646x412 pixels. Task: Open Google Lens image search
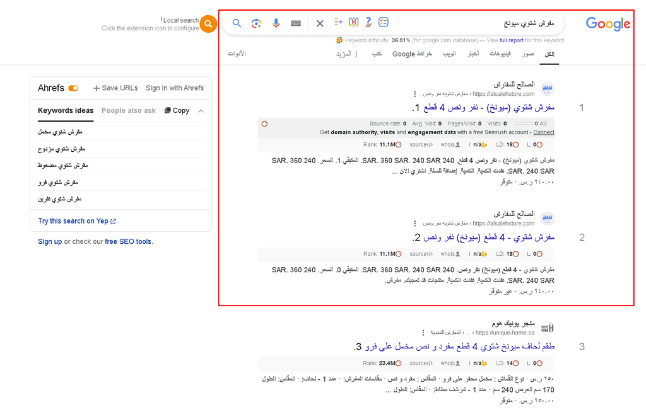tap(256, 23)
